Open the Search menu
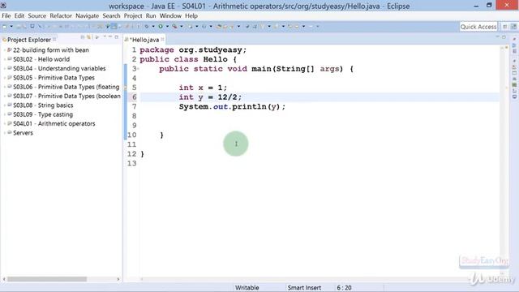Image resolution: width=519 pixels, height=292 pixels. (111, 16)
